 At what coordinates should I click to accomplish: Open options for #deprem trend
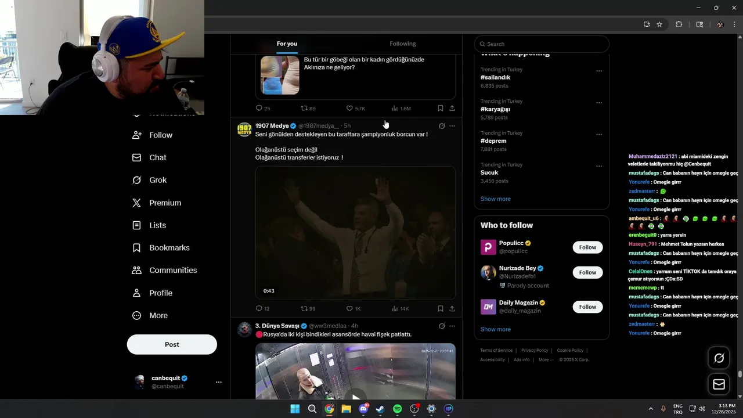(x=599, y=135)
